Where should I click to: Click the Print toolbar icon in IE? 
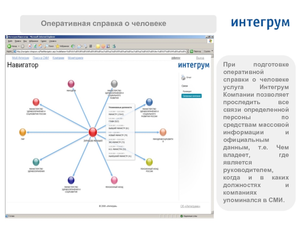pos(86,46)
